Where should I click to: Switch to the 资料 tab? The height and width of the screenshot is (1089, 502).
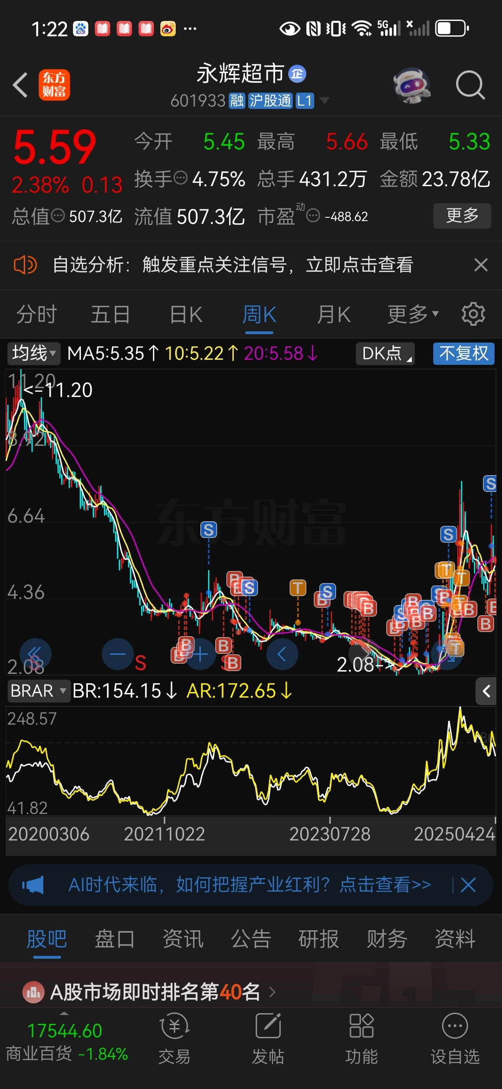455,939
